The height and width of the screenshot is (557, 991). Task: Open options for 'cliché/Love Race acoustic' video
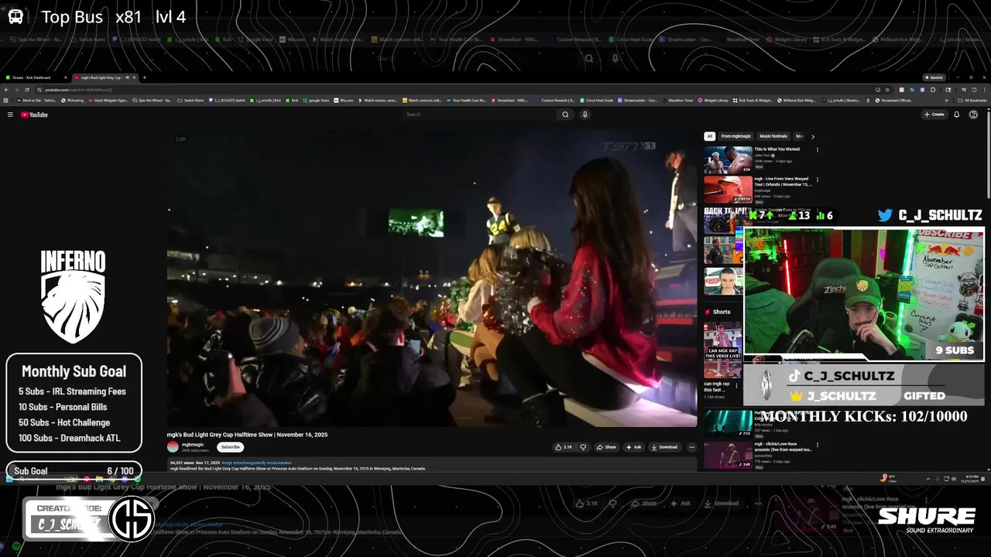click(x=818, y=445)
